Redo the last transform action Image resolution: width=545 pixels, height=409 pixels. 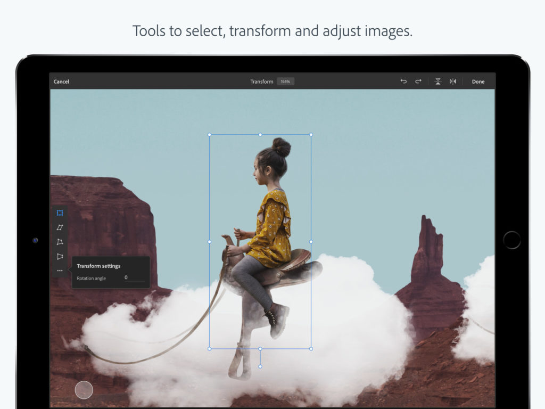tap(418, 81)
